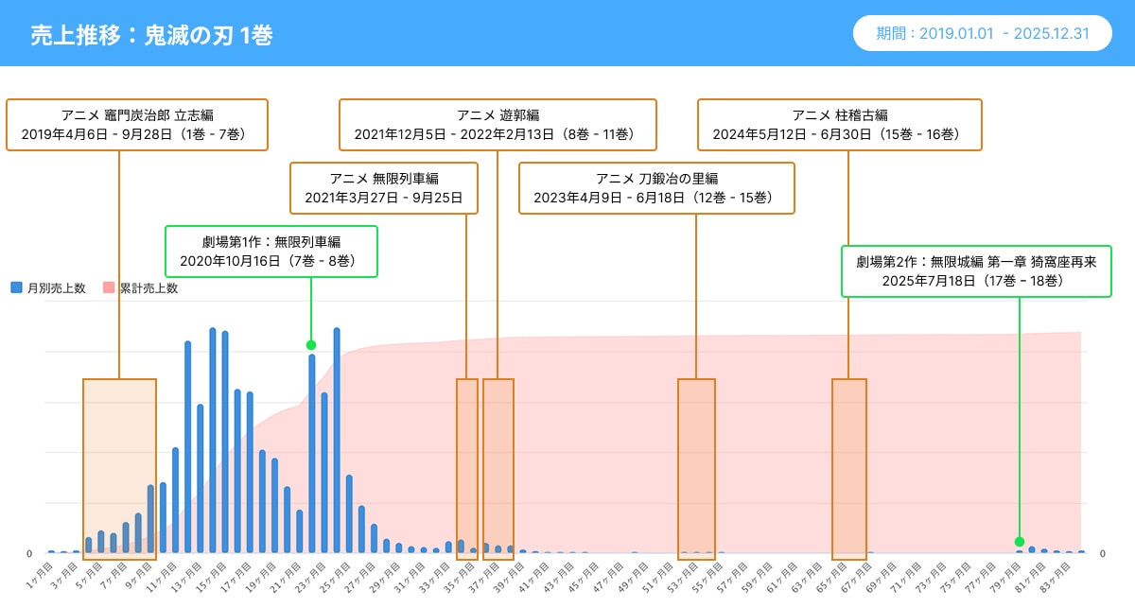The height and width of the screenshot is (608, 1135).
Task: Select the アニメ 無限列車編 annotation label
Action: pos(384,188)
